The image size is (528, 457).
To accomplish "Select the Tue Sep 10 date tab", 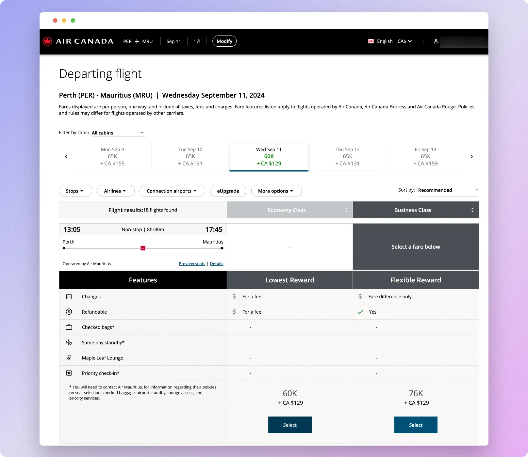I will [190, 157].
